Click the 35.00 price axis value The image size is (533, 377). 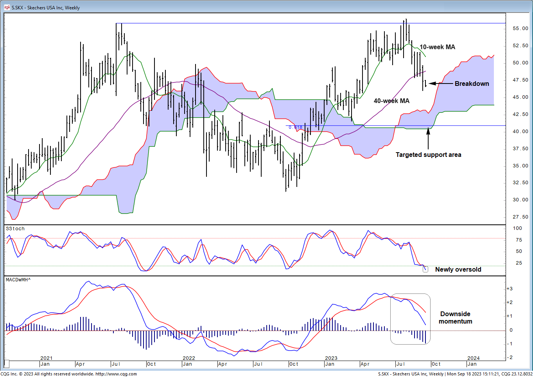pyautogui.click(x=520, y=166)
